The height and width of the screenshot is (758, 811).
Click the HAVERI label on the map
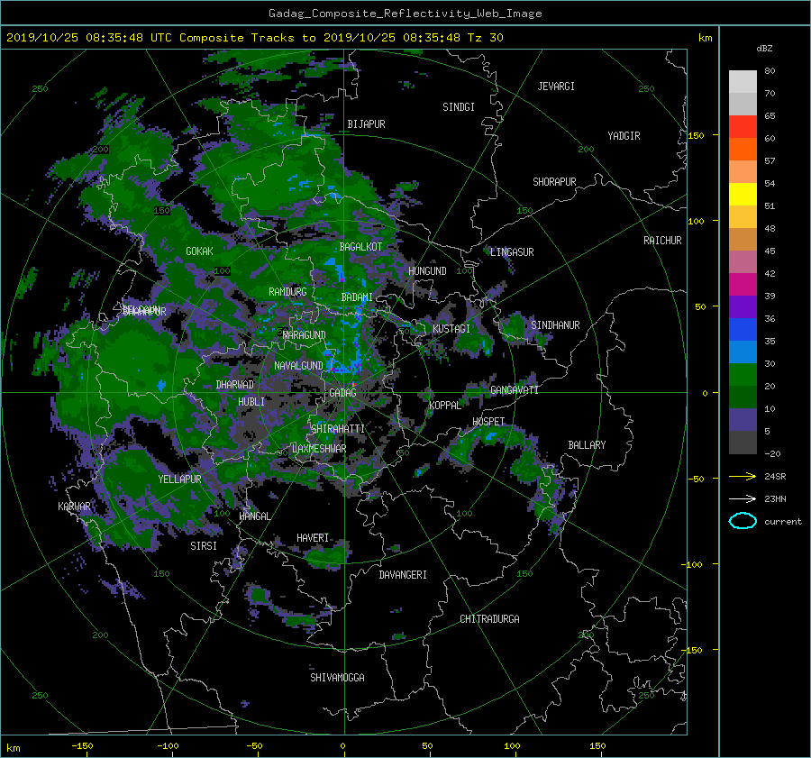(x=313, y=538)
